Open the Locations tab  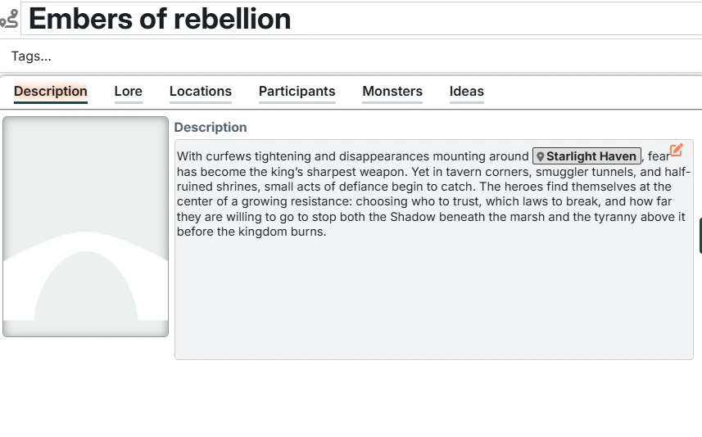(201, 92)
